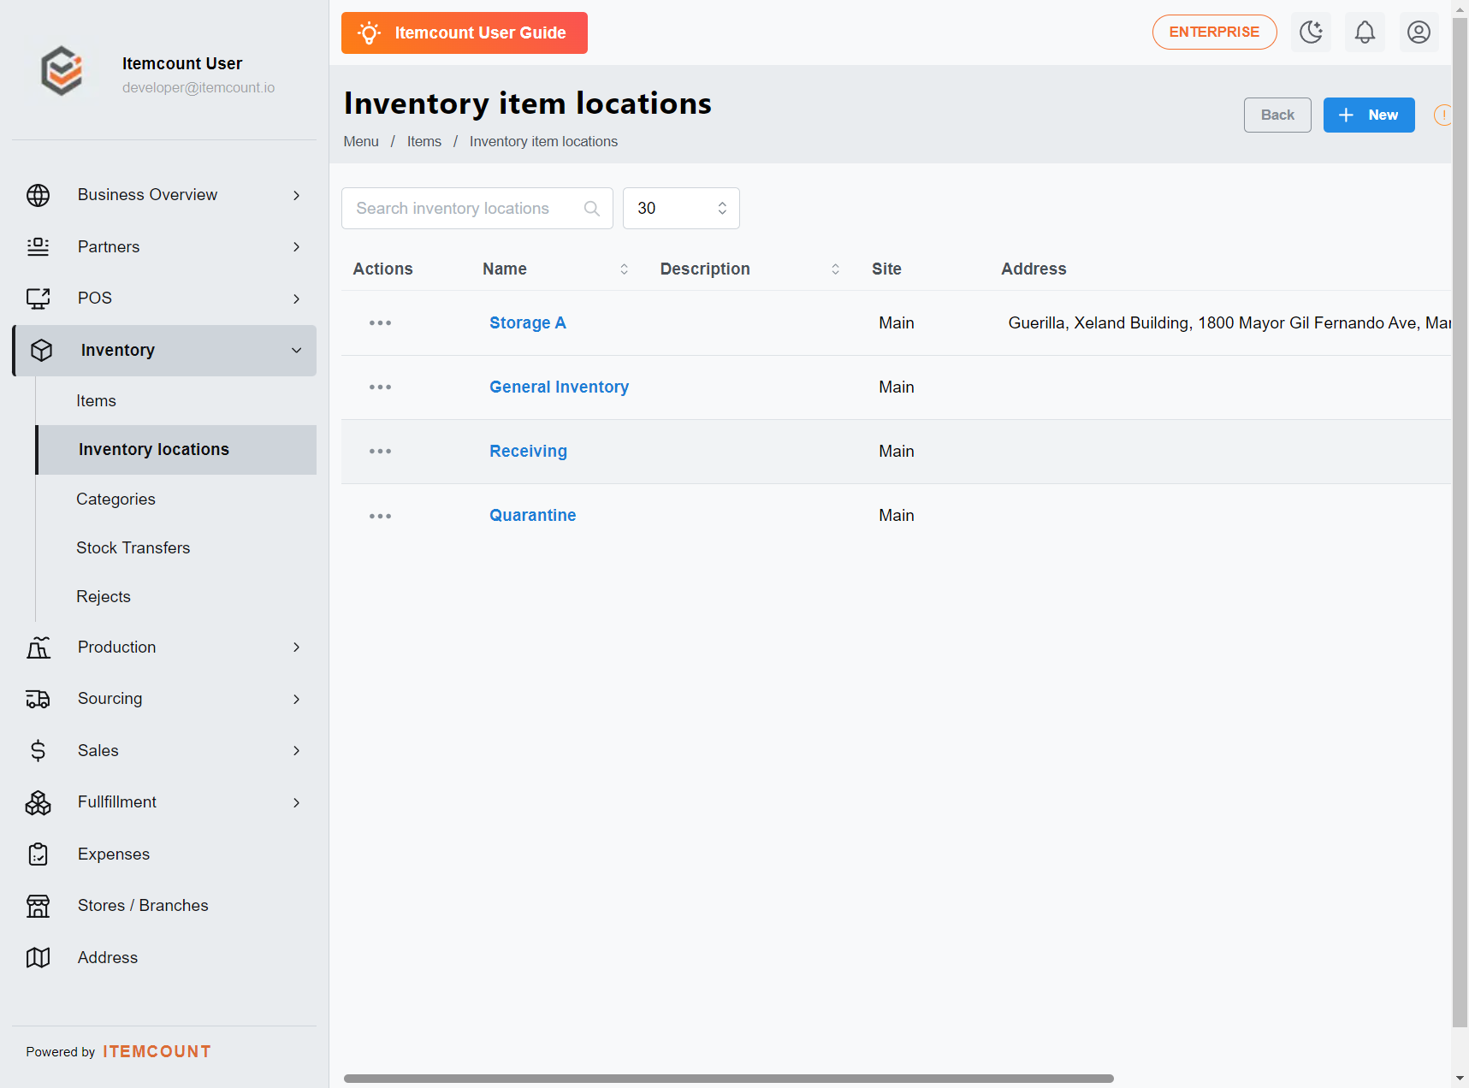
Task: Click the Inventory box icon
Action: 41,351
